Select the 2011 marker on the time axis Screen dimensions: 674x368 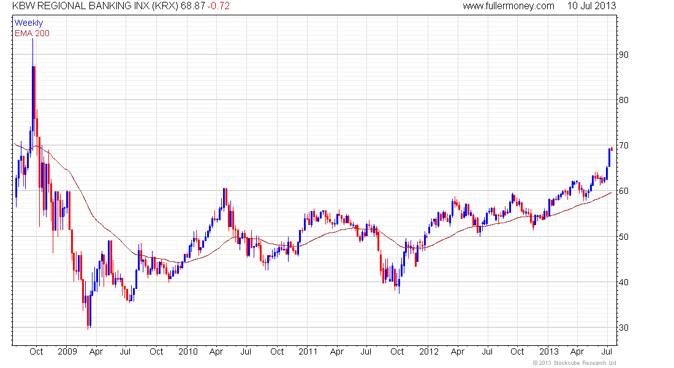point(308,352)
